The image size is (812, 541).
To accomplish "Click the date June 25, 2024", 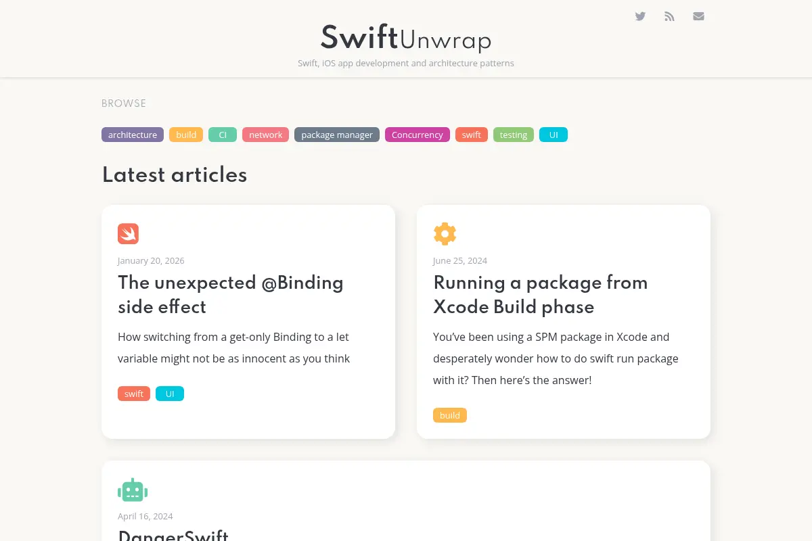I will (x=460, y=260).
